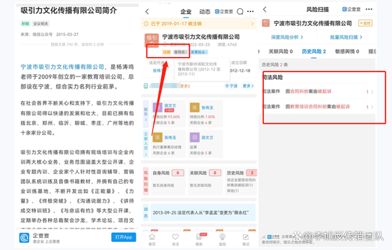Image resolution: width=392 pixels, height=250 pixels.
Task: Open search magnifier in company profile header
Action: coord(240,12)
